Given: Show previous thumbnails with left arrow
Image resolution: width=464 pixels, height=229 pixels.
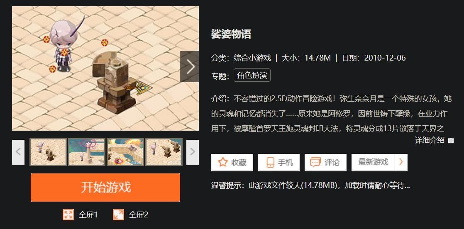Looking at the screenshot, I should coord(18,152).
